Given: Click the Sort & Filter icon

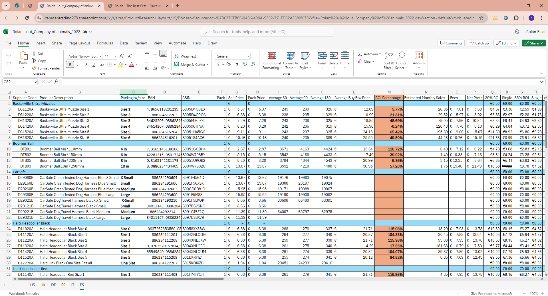Looking at the screenshot, I should pyautogui.click(x=388, y=56).
